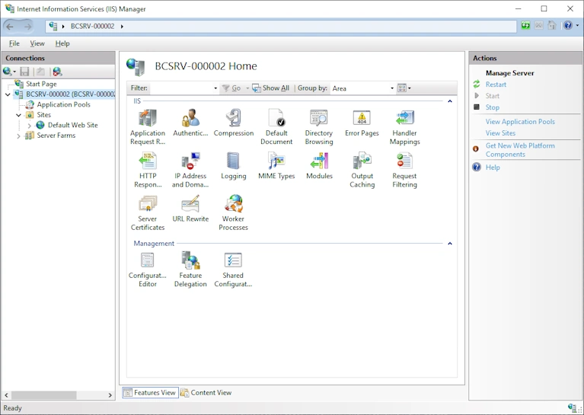
Task: Collapse the Sites tree node
Action: pyautogui.click(x=18, y=115)
